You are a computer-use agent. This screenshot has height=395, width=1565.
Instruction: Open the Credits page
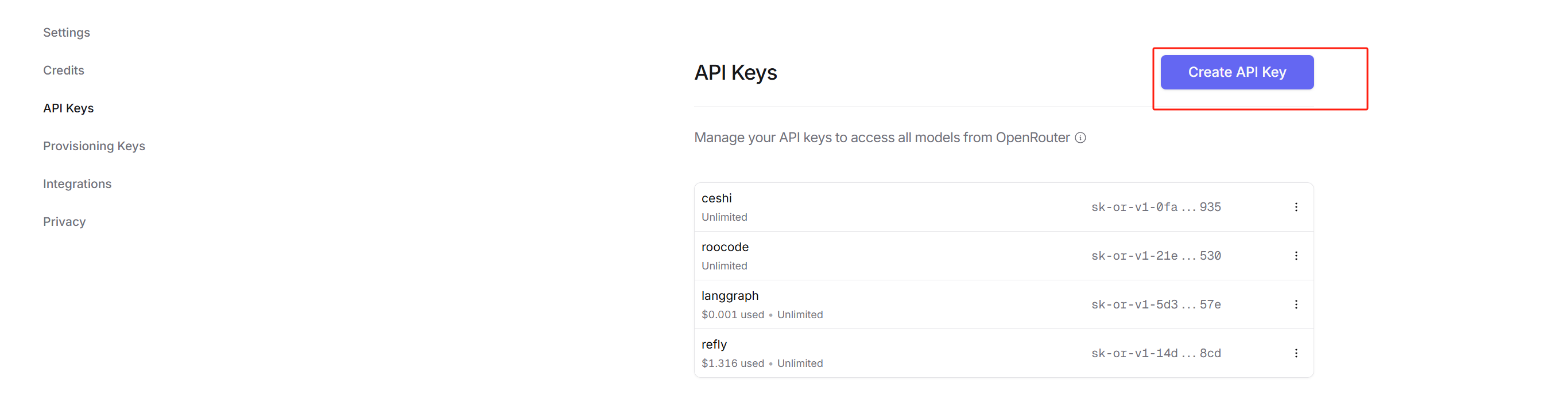pyautogui.click(x=63, y=71)
